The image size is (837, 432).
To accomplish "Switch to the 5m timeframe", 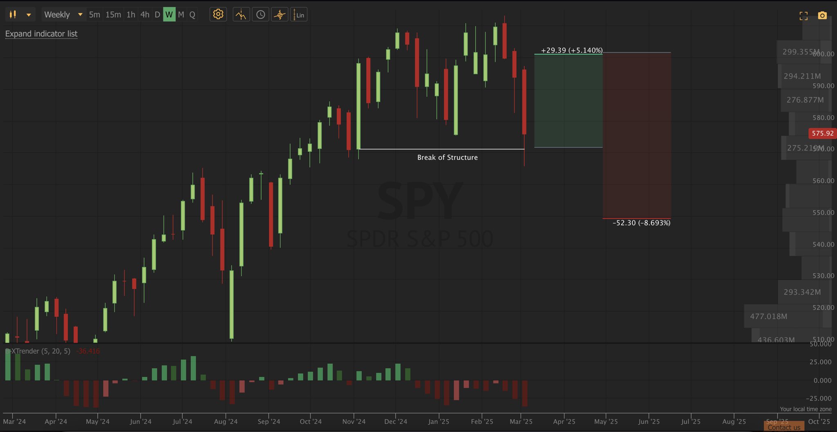I will (x=94, y=15).
